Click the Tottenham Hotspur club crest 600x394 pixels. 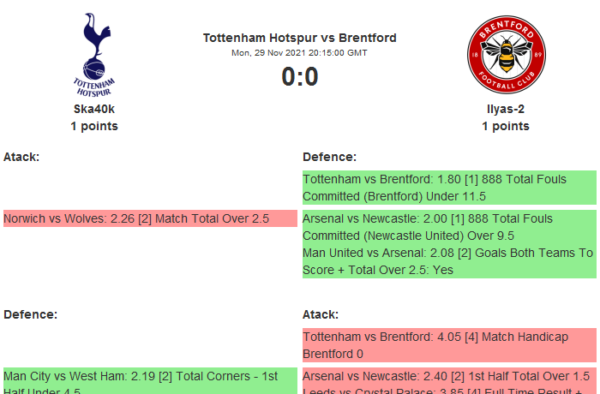point(94,54)
